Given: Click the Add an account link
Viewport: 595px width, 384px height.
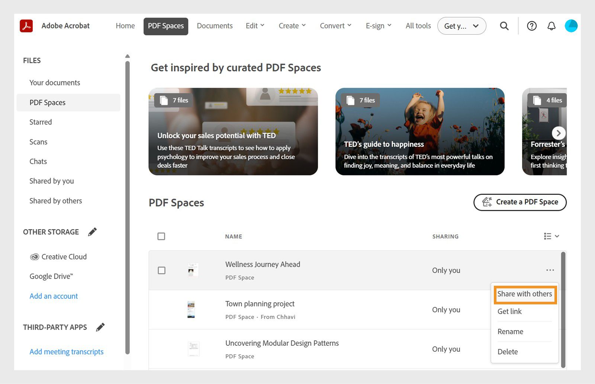Looking at the screenshot, I should (x=54, y=296).
